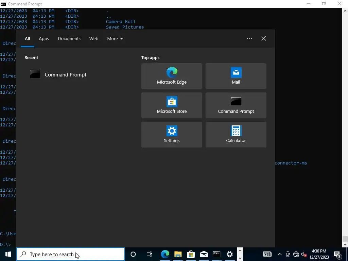
Task: Minimize the Command Prompt window
Action: pyautogui.click(x=309, y=3)
